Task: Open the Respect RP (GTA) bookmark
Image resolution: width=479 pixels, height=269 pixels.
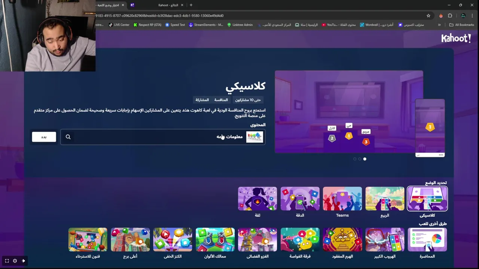Action: pos(147,25)
